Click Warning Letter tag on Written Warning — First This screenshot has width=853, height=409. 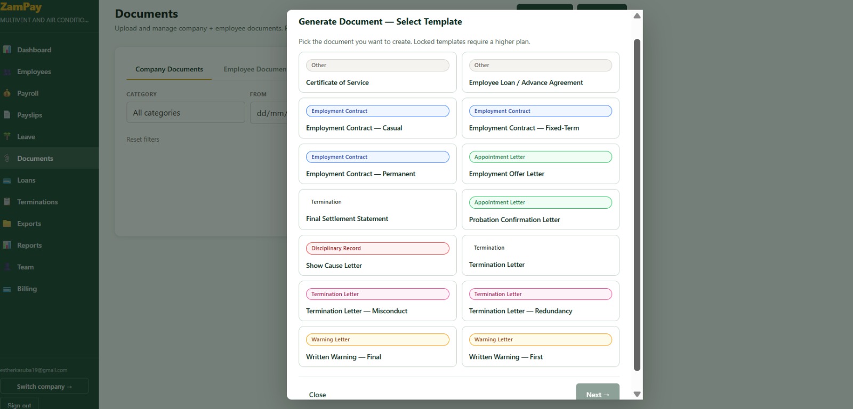click(540, 339)
